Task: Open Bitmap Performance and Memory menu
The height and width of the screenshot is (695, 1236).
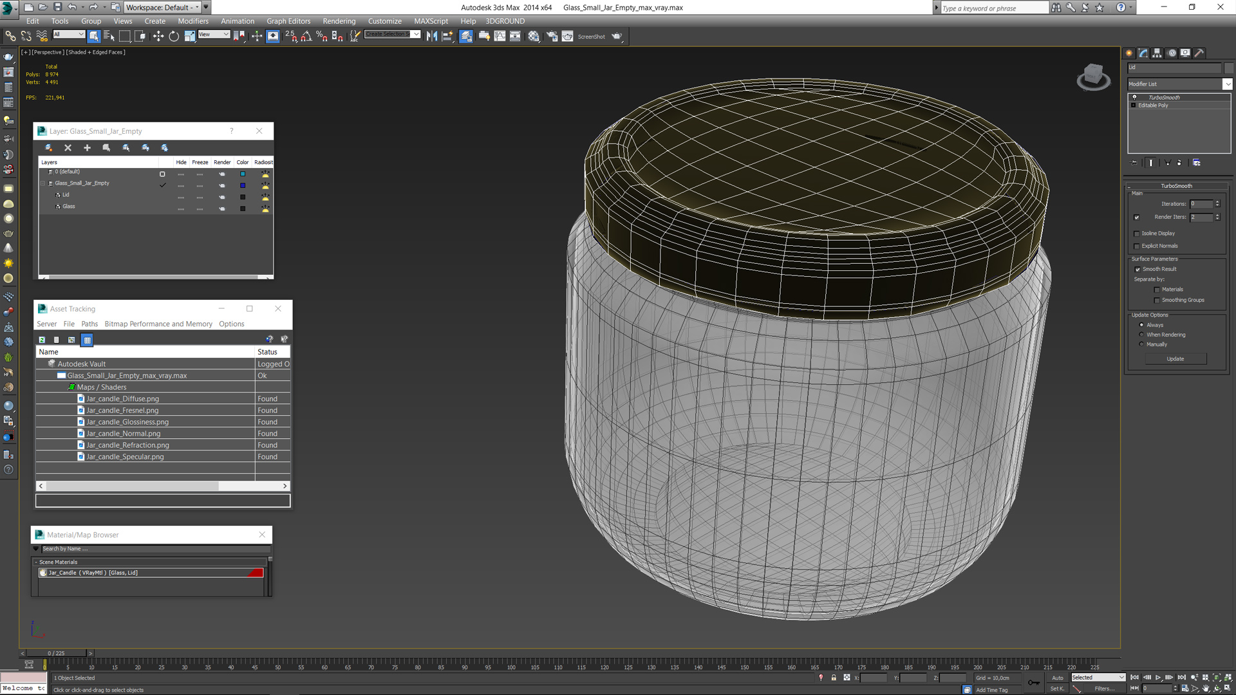Action: tap(158, 324)
